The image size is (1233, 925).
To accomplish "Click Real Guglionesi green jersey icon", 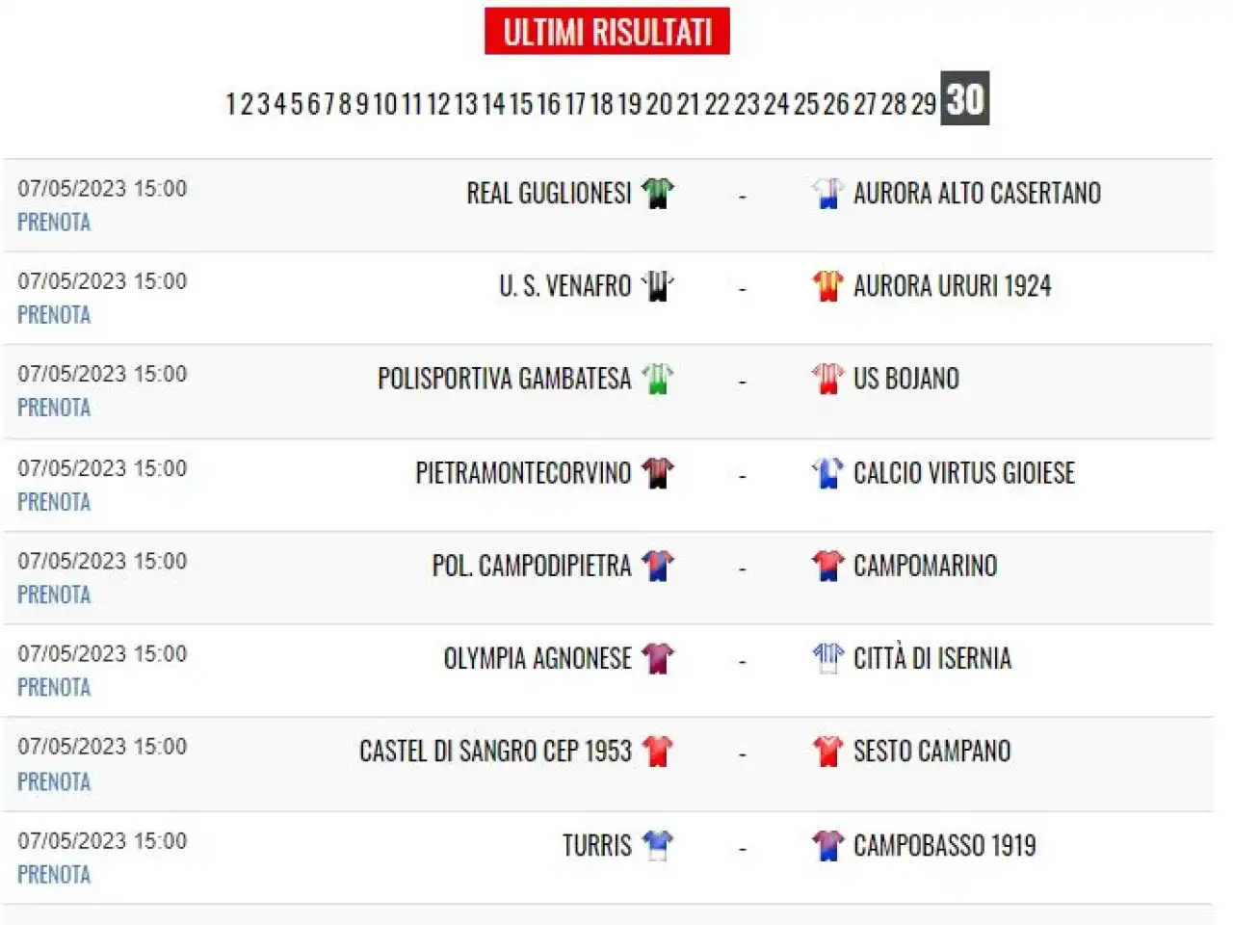I will [658, 193].
